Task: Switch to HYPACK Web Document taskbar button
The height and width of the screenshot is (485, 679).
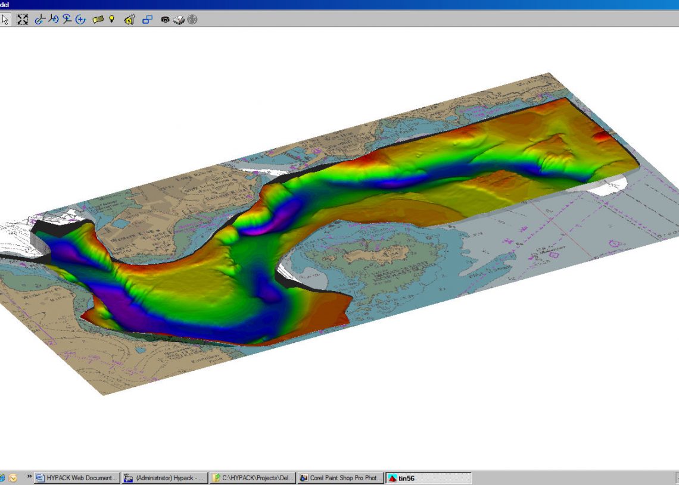Action: click(x=77, y=478)
